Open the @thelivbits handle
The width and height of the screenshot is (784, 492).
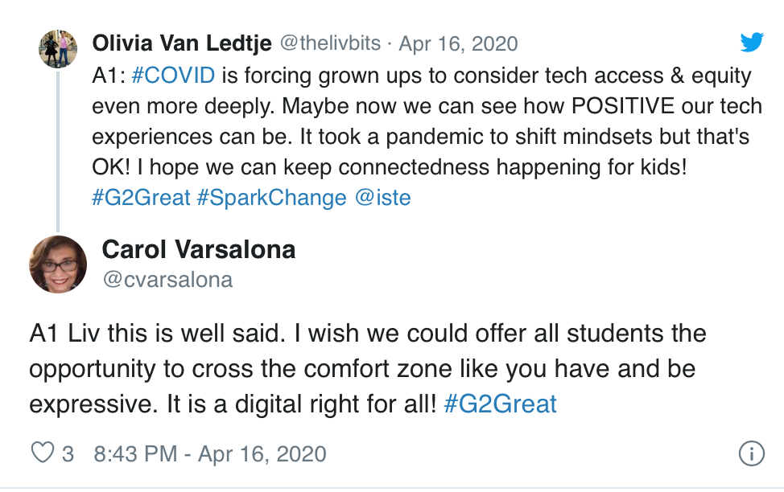click(329, 43)
